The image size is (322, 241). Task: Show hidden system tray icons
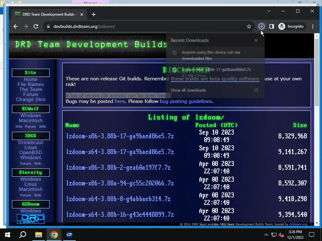266,235
